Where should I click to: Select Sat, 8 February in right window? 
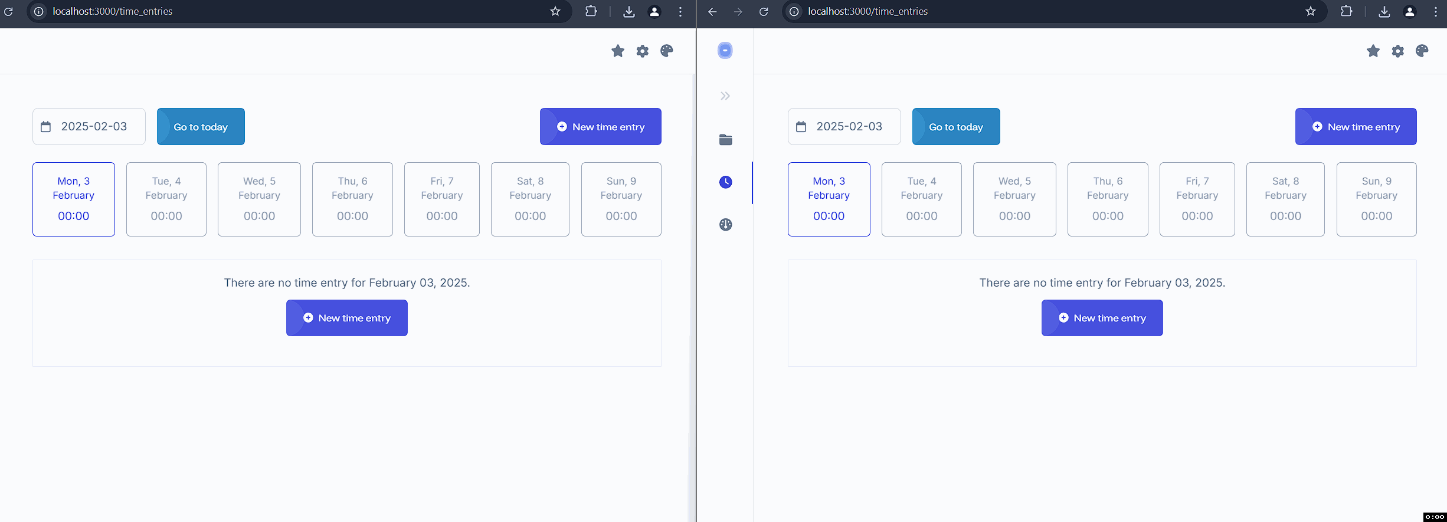click(1285, 199)
